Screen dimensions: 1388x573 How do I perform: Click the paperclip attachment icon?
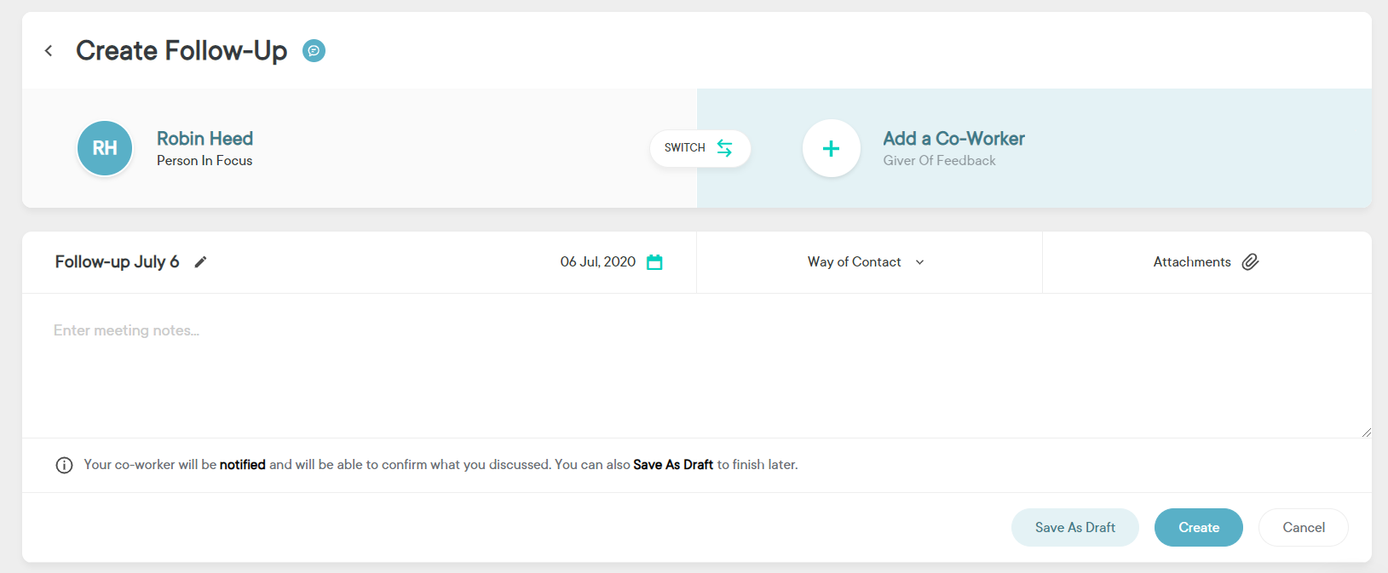(x=1250, y=262)
